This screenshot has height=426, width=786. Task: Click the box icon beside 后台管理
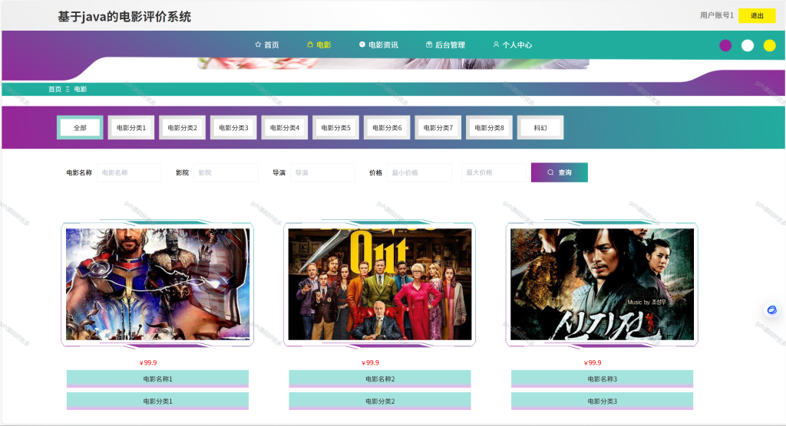(x=429, y=44)
